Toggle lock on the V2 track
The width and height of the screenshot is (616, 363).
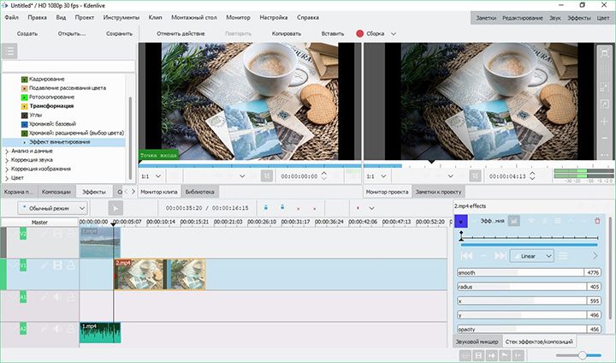pyautogui.click(x=71, y=235)
